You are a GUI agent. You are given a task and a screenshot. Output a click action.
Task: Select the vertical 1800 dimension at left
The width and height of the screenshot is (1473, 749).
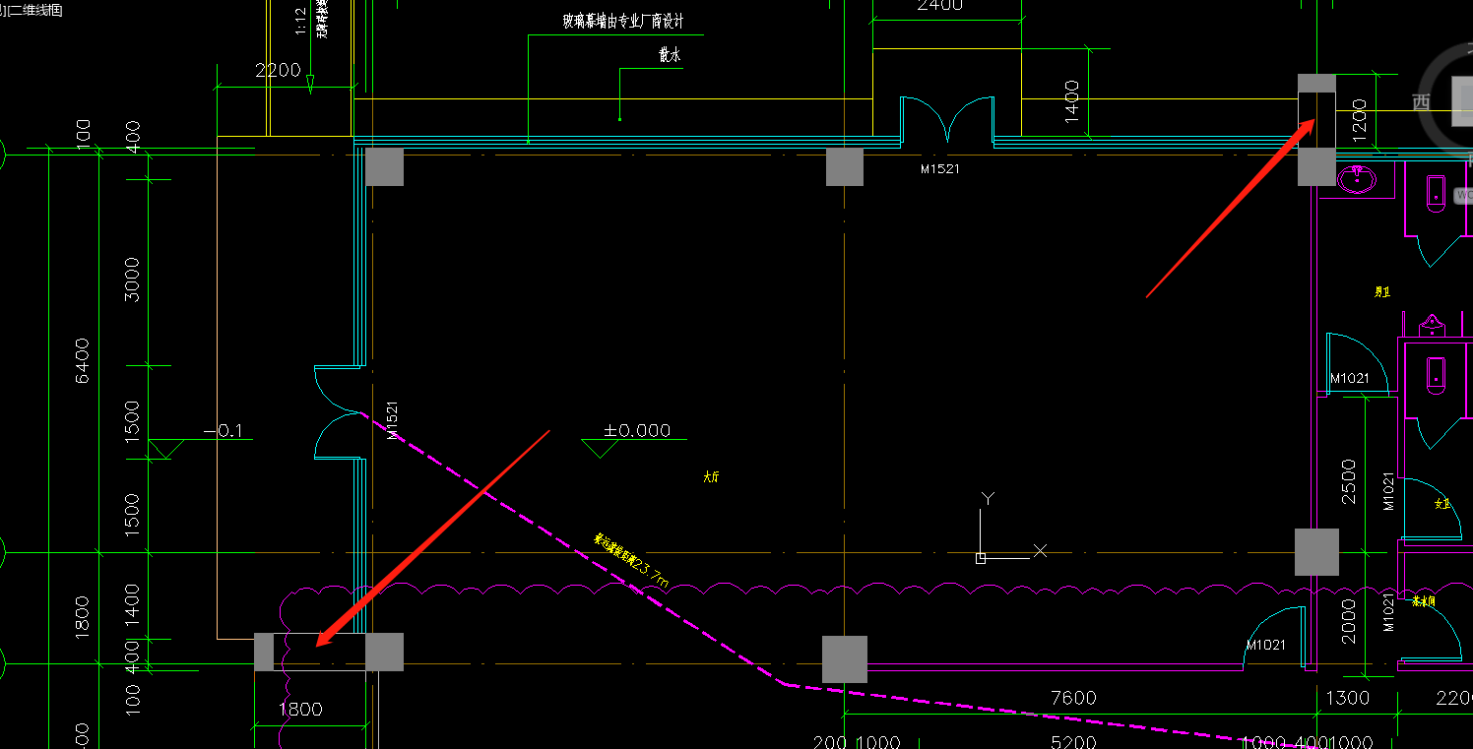(81, 615)
